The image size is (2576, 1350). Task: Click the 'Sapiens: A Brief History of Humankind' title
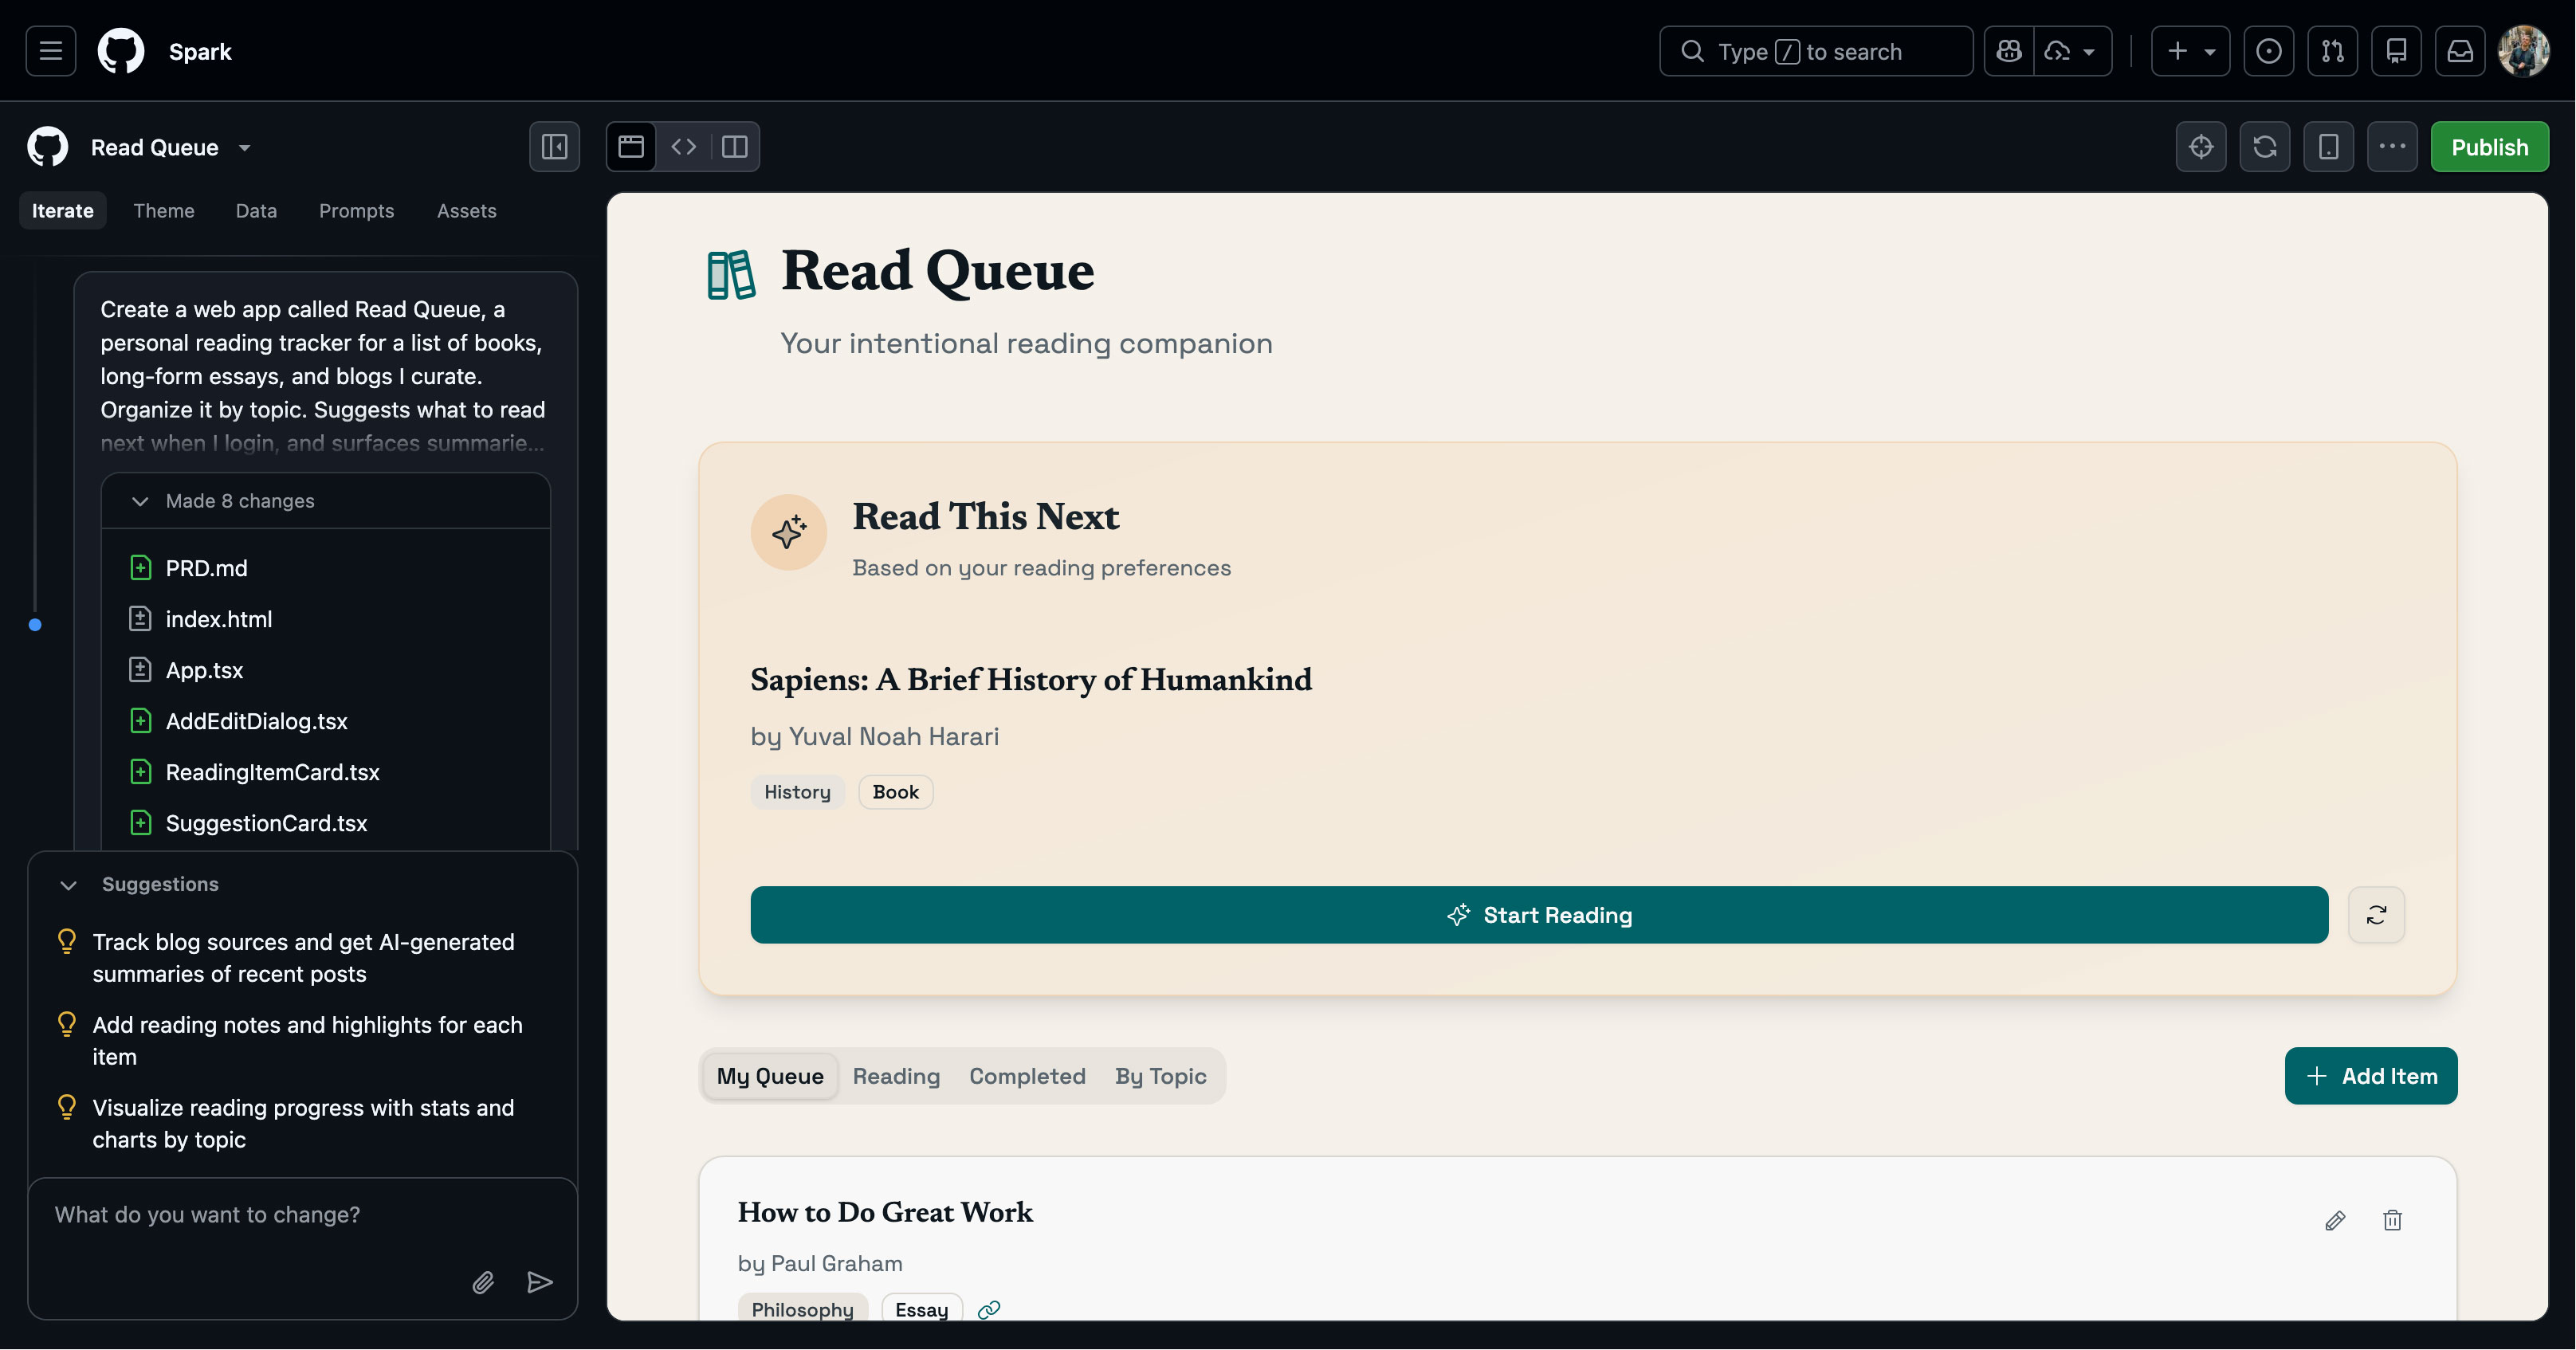1031,680
